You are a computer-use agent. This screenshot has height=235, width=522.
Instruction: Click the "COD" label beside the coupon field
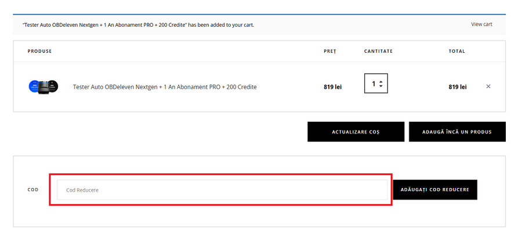tap(33, 190)
